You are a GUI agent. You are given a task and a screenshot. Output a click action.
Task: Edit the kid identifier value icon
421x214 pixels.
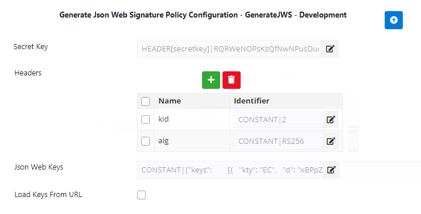(330, 119)
